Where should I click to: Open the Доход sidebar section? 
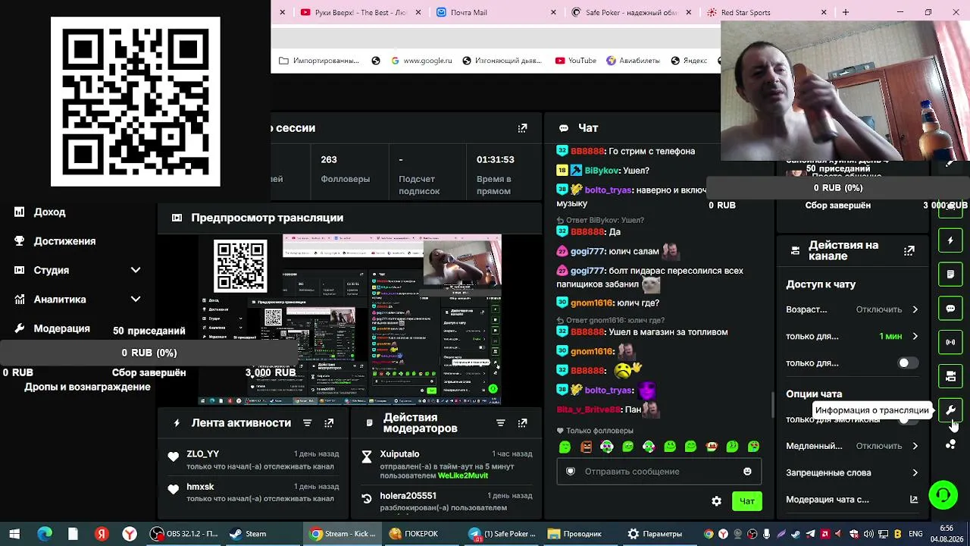[49, 212]
